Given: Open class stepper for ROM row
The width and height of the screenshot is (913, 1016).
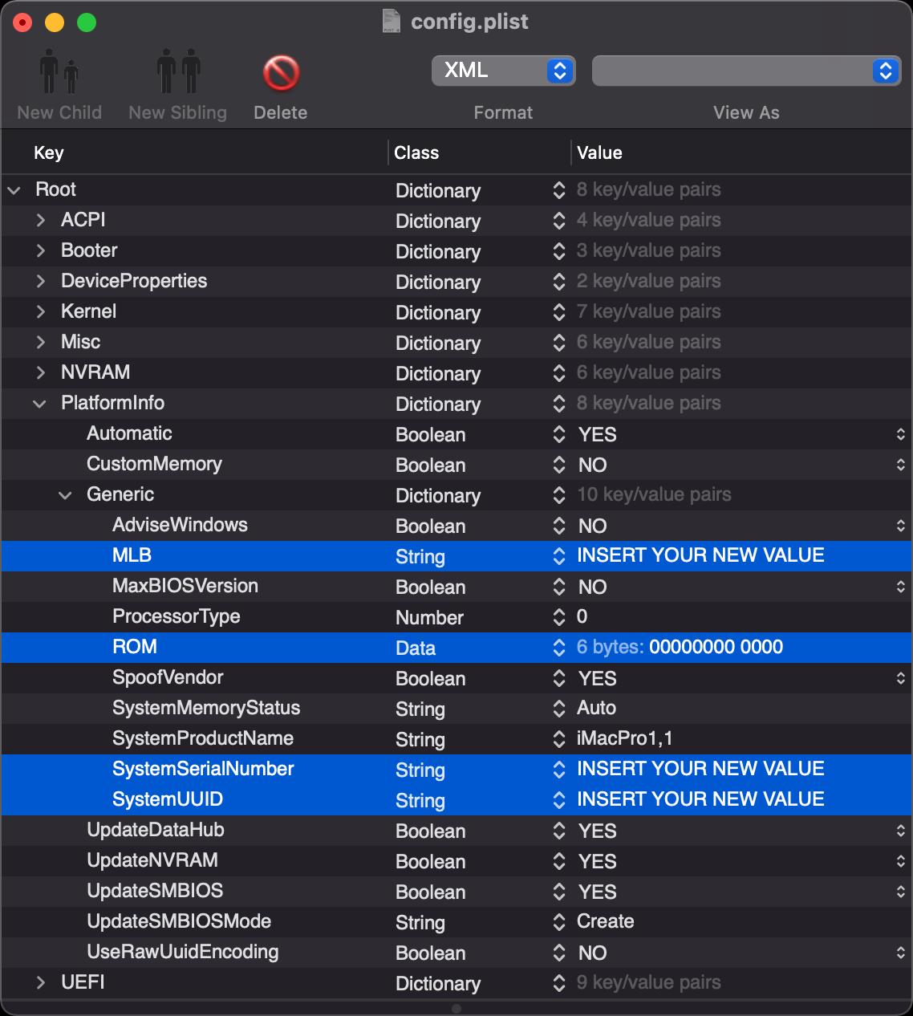Looking at the screenshot, I should (x=559, y=648).
